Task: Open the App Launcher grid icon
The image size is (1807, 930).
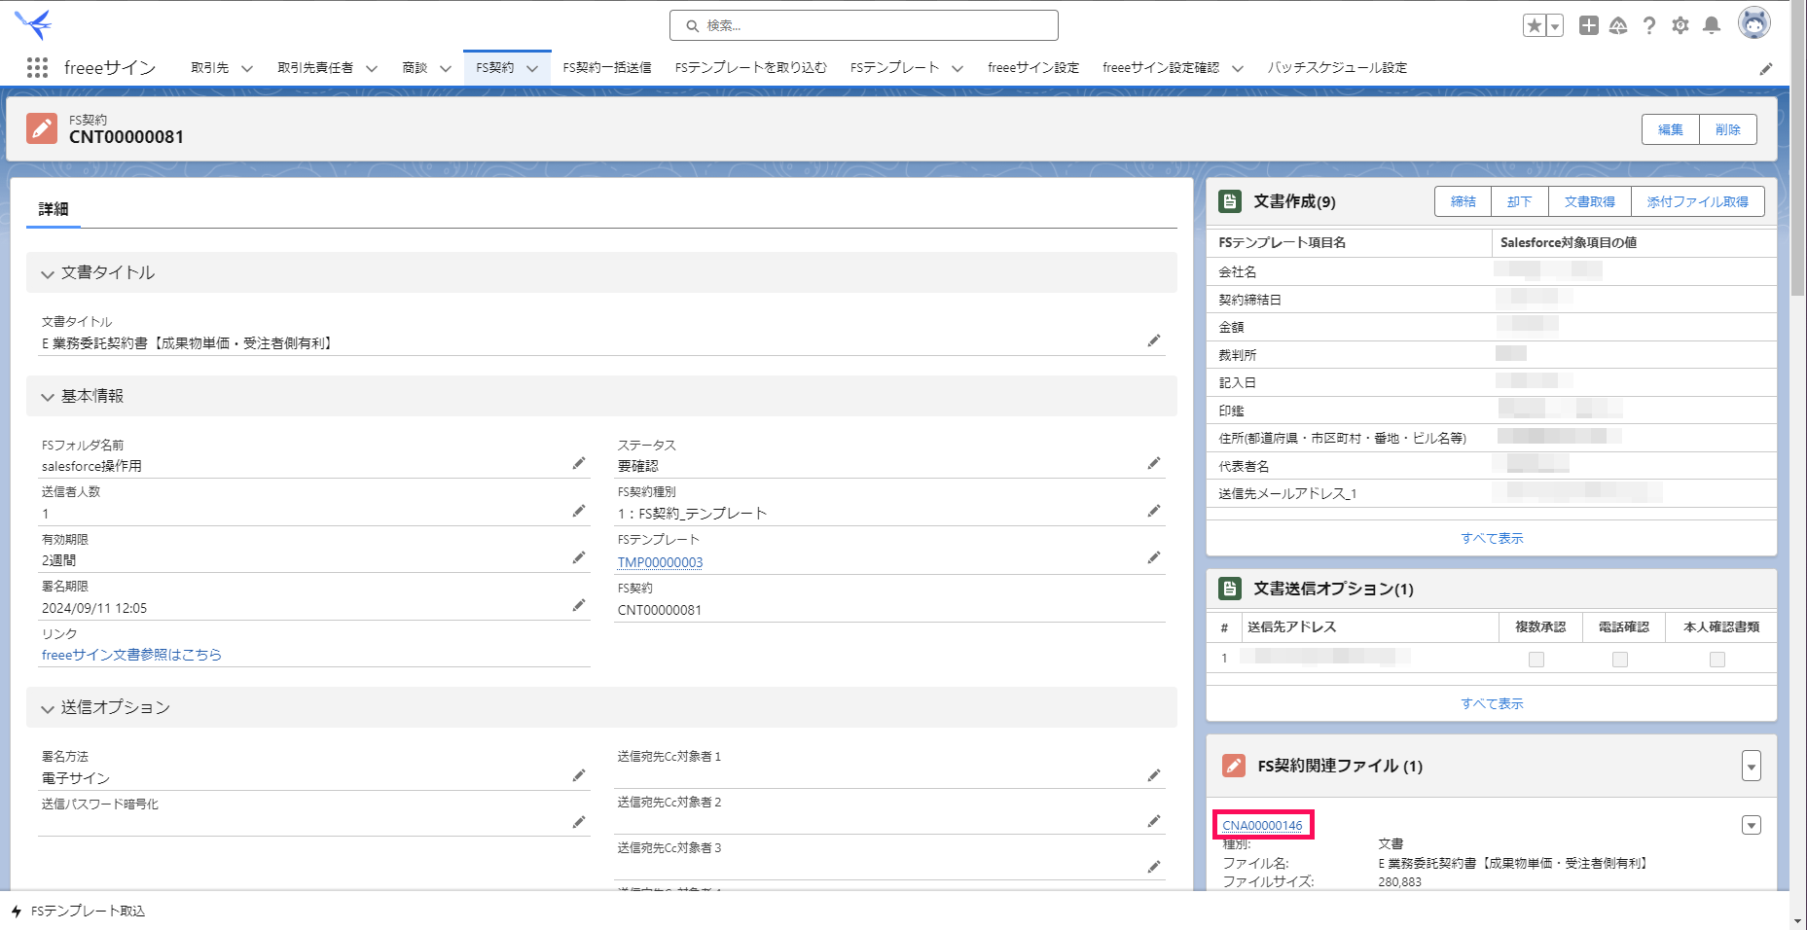Action: [x=37, y=68]
